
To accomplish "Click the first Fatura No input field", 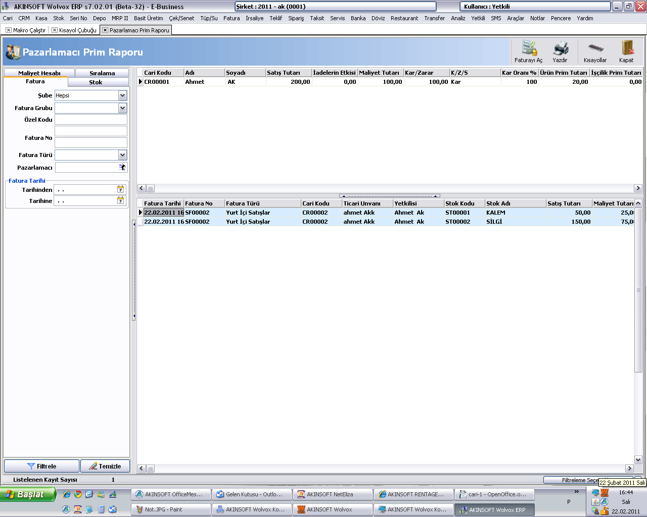I will 91,131.
